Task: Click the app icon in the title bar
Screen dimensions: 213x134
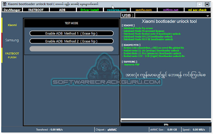Action: [4, 4]
